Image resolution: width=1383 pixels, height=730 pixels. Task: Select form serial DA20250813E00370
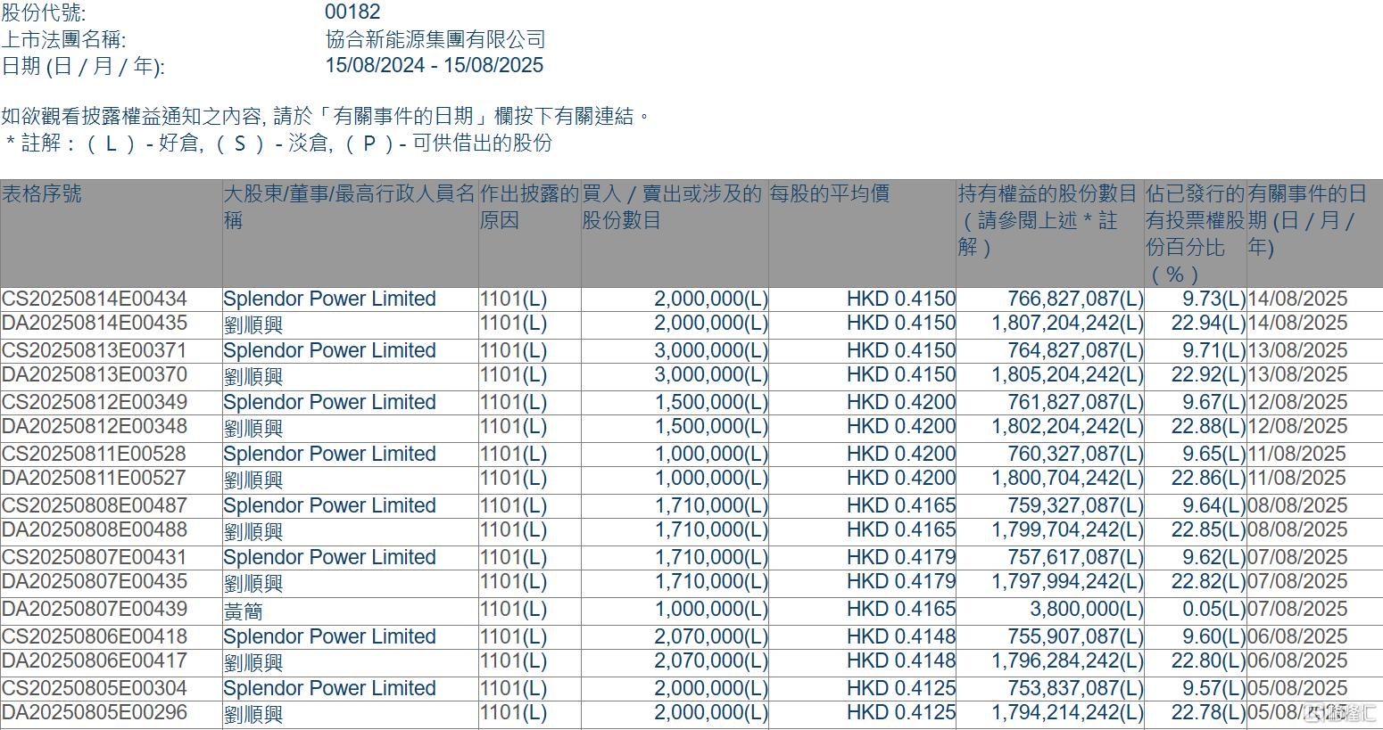(x=95, y=374)
